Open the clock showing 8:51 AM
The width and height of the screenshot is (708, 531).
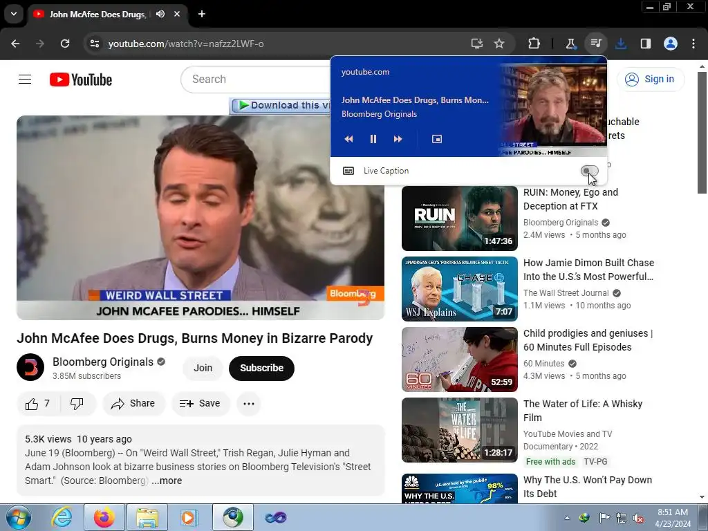(673, 518)
